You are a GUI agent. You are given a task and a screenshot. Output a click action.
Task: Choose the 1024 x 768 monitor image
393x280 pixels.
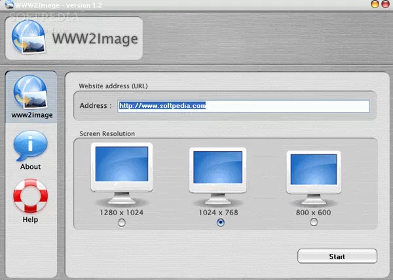coord(219,173)
